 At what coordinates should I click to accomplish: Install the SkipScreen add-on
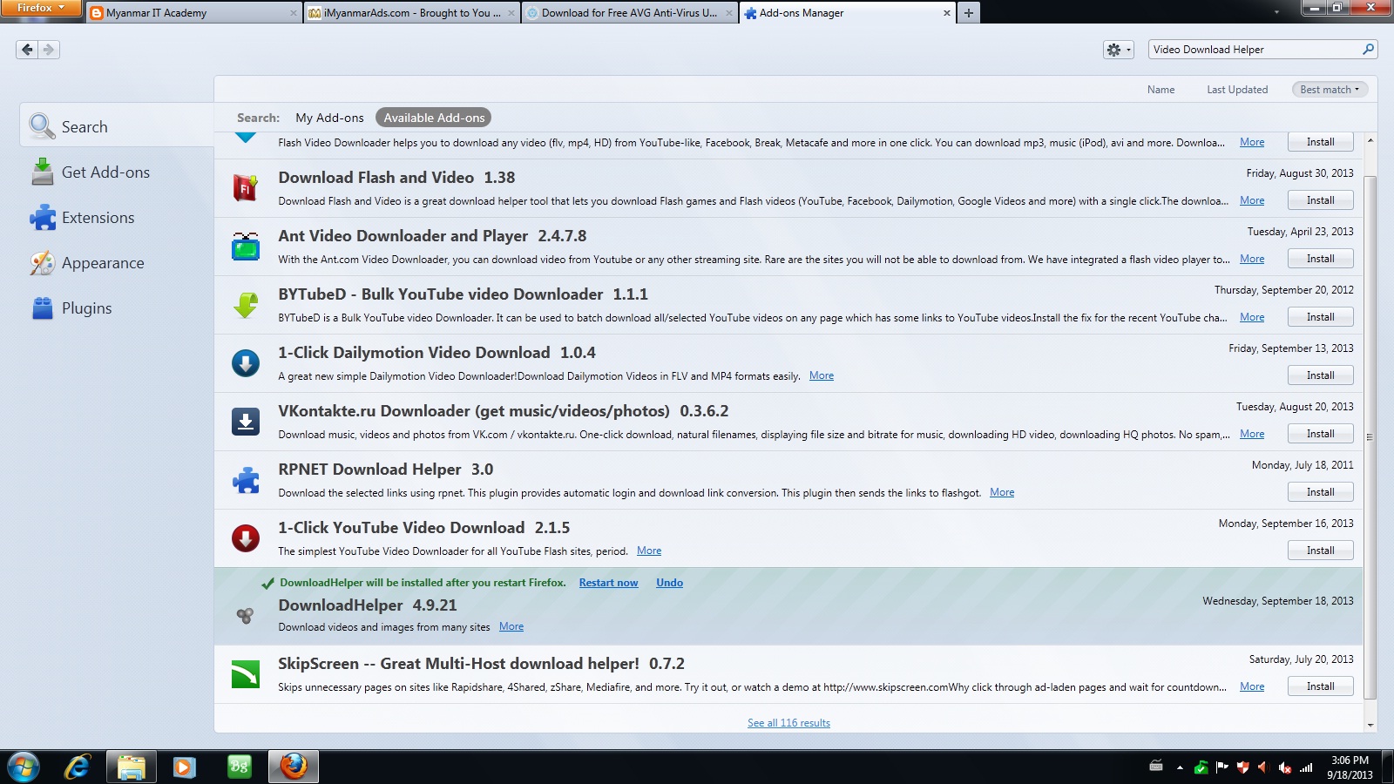[x=1320, y=686]
